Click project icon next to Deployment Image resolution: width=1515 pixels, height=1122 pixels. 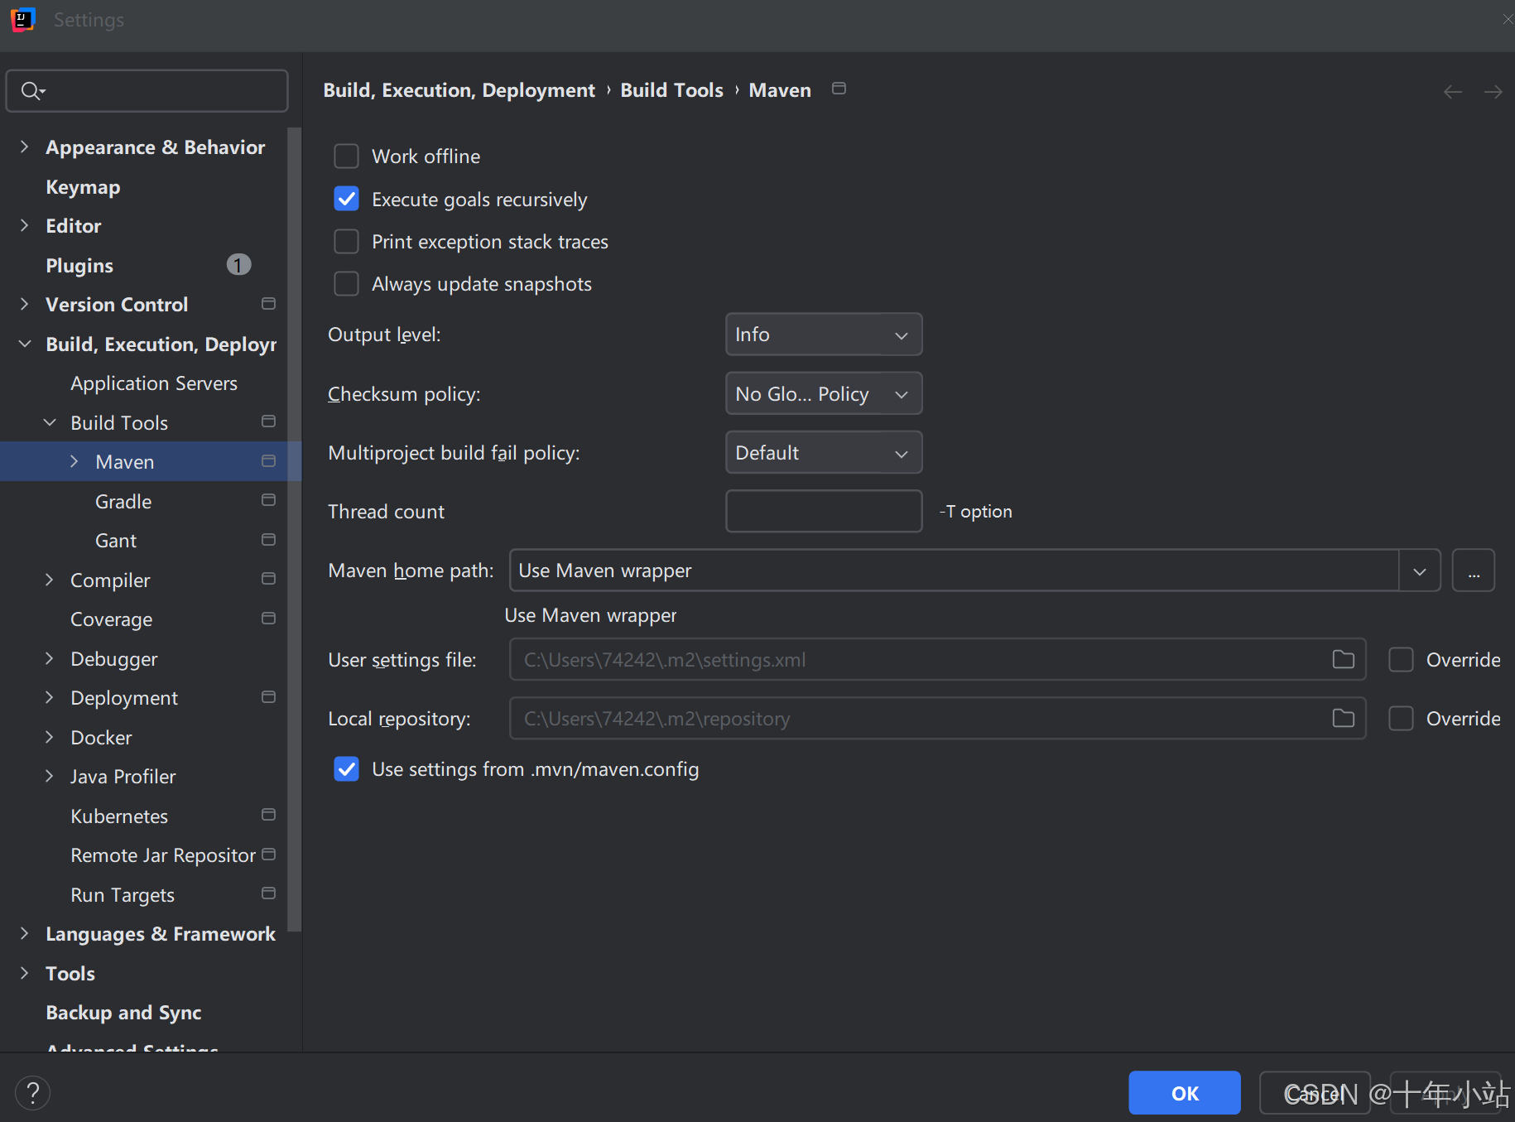click(x=268, y=697)
